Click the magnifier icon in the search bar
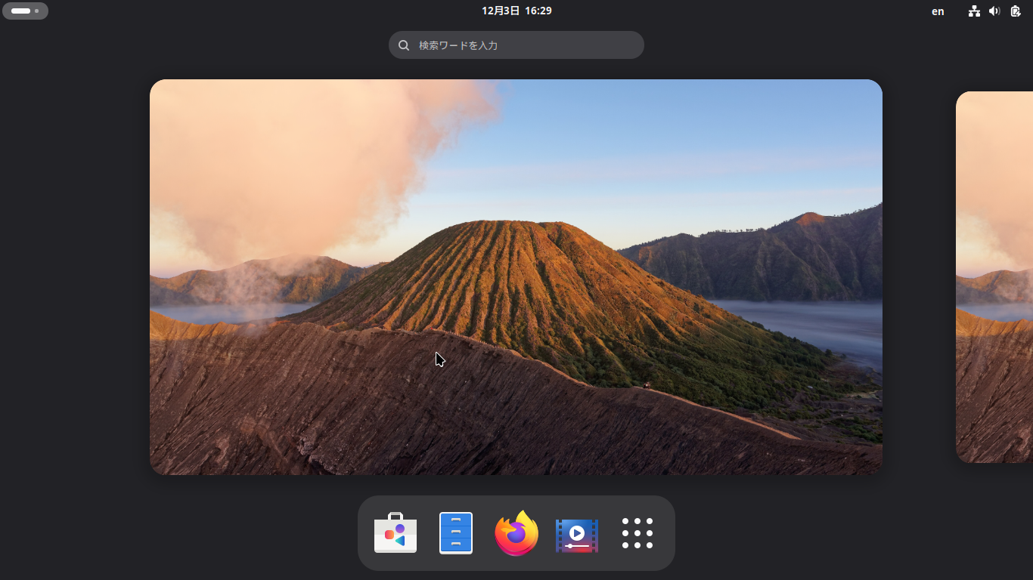Screen dimensions: 1033x580 404,45
